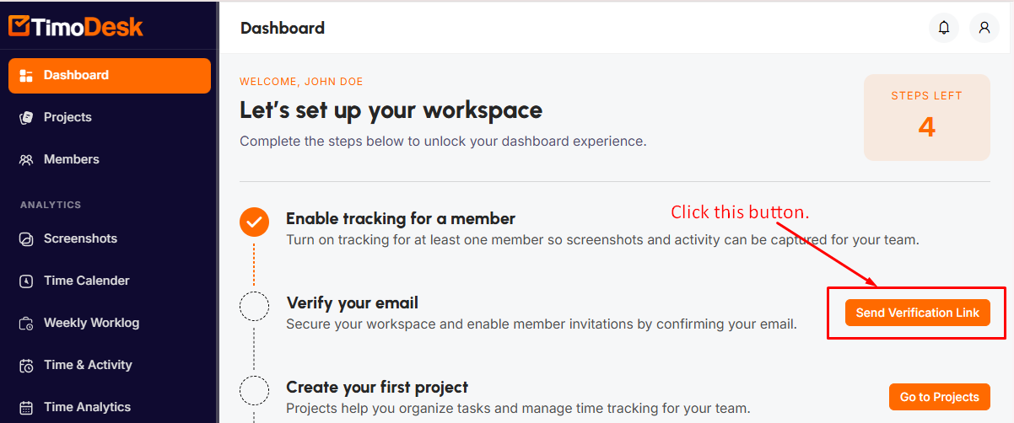
Task: Click the Dashboard sidebar icon
Action: (x=26, y=76)
